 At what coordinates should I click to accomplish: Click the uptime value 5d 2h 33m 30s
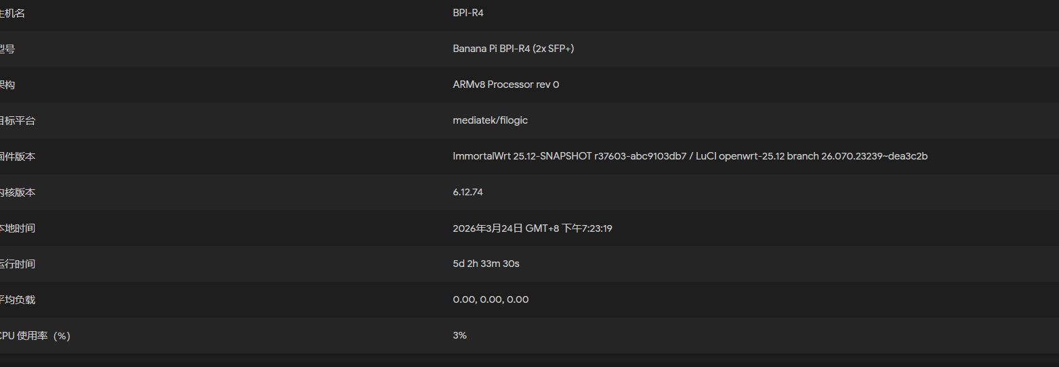point(486,264)
